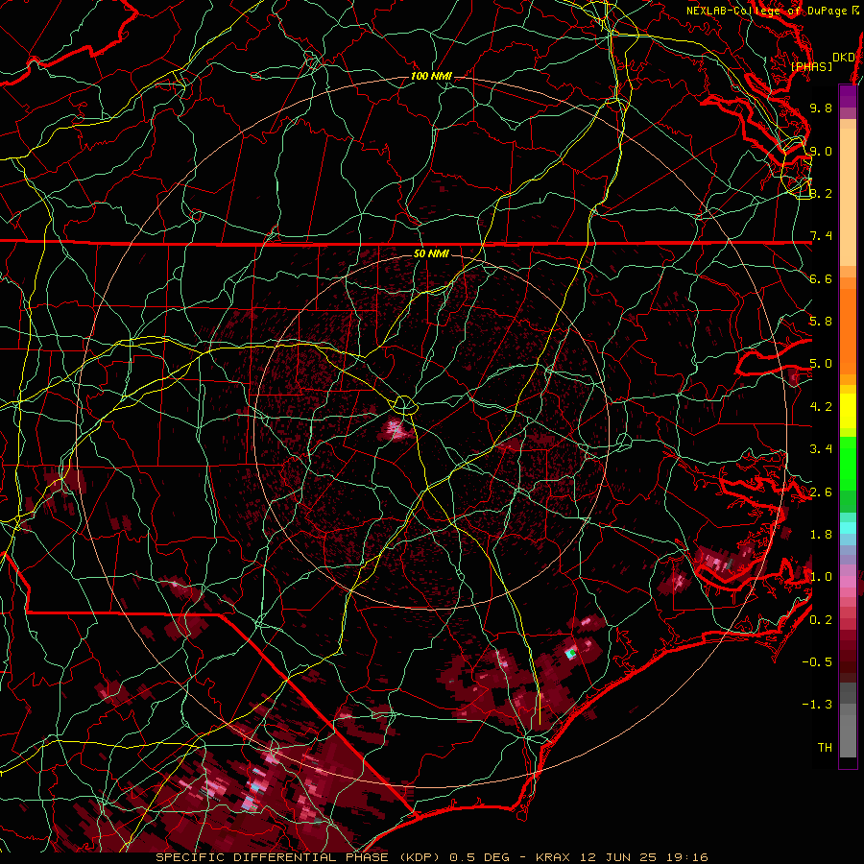Click the 6.6 color scale value
The image size is (864, 864).
pyautogui.click(x=821, y=278)
